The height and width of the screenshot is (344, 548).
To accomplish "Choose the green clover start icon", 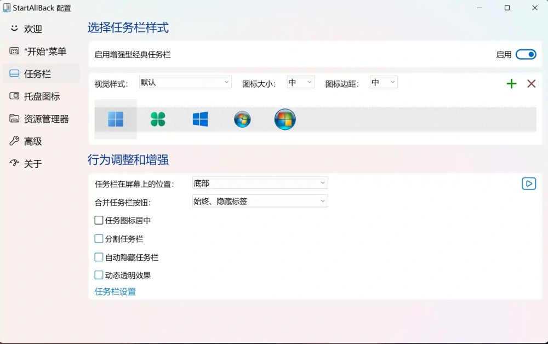I will (x=158, y=119).
